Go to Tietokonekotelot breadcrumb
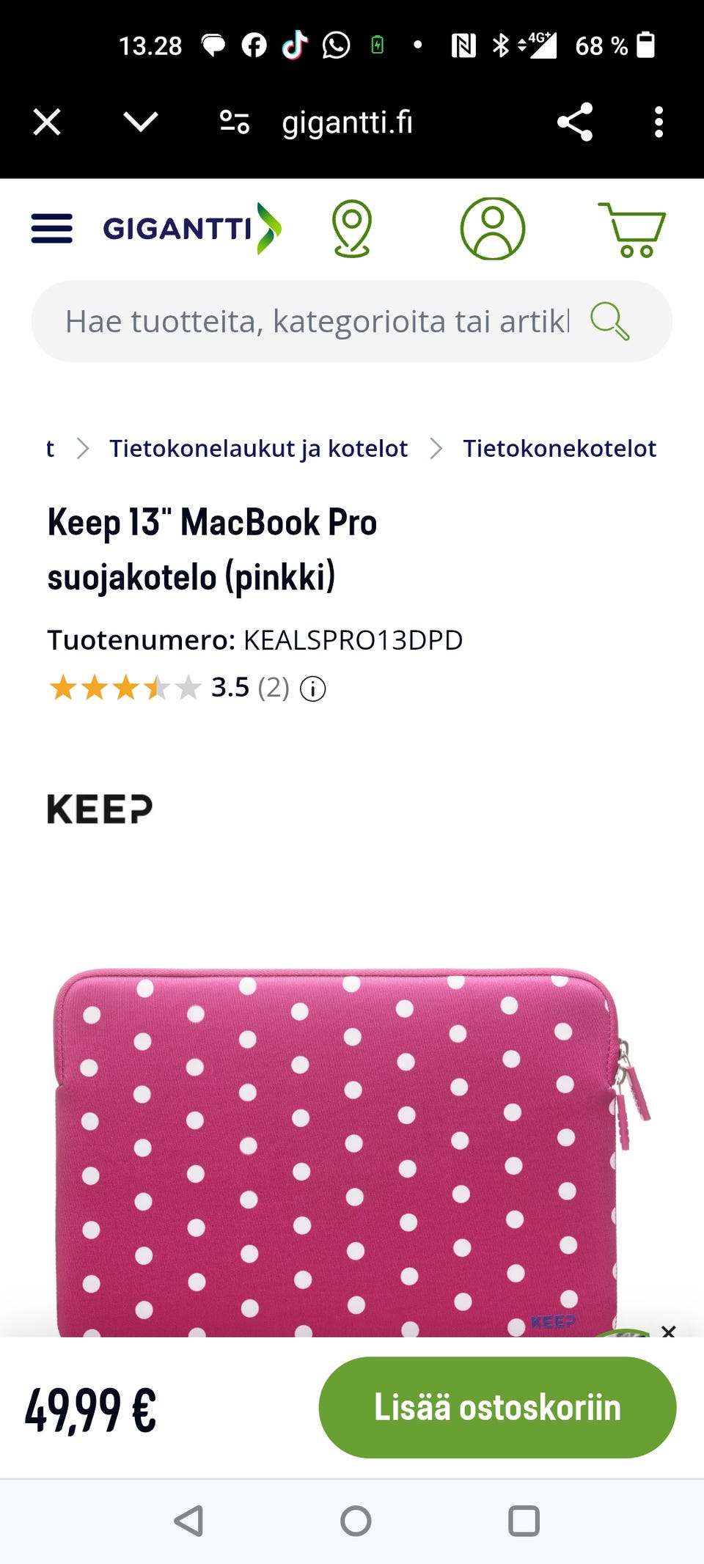 [560, 448]
